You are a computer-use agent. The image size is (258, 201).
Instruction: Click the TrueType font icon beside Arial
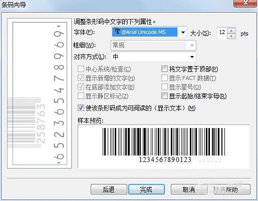117,31
